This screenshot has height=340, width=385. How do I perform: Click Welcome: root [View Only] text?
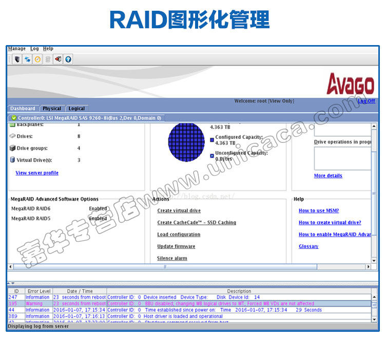click(264, 101)
